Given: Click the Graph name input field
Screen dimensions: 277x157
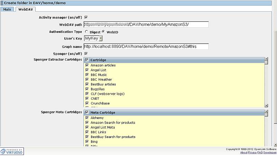Looking at the screenshot, I should [x=146, y=47].
